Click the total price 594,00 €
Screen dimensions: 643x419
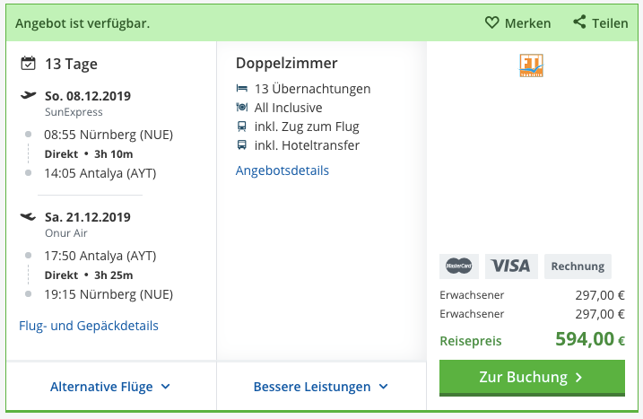(590, 339)
